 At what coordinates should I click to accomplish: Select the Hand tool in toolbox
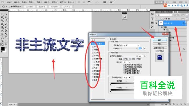(x=2, y=44)
